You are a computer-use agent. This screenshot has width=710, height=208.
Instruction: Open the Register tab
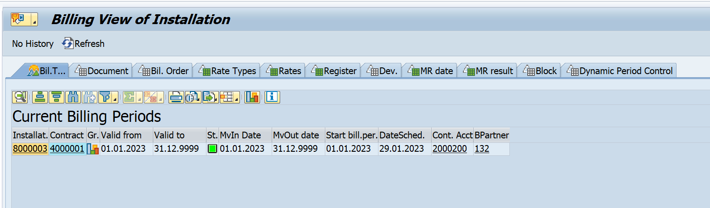[x=334, y=71]
